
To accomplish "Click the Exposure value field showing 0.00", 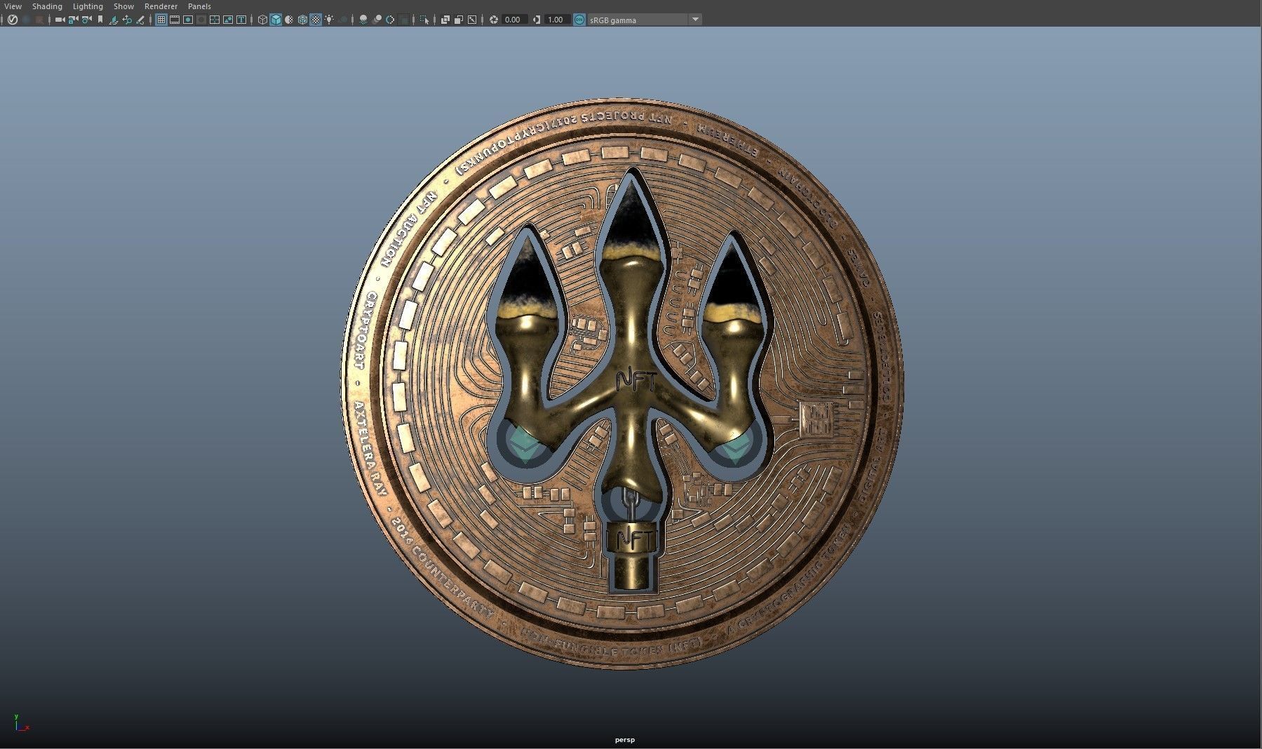I will click(x=514, y=20).
